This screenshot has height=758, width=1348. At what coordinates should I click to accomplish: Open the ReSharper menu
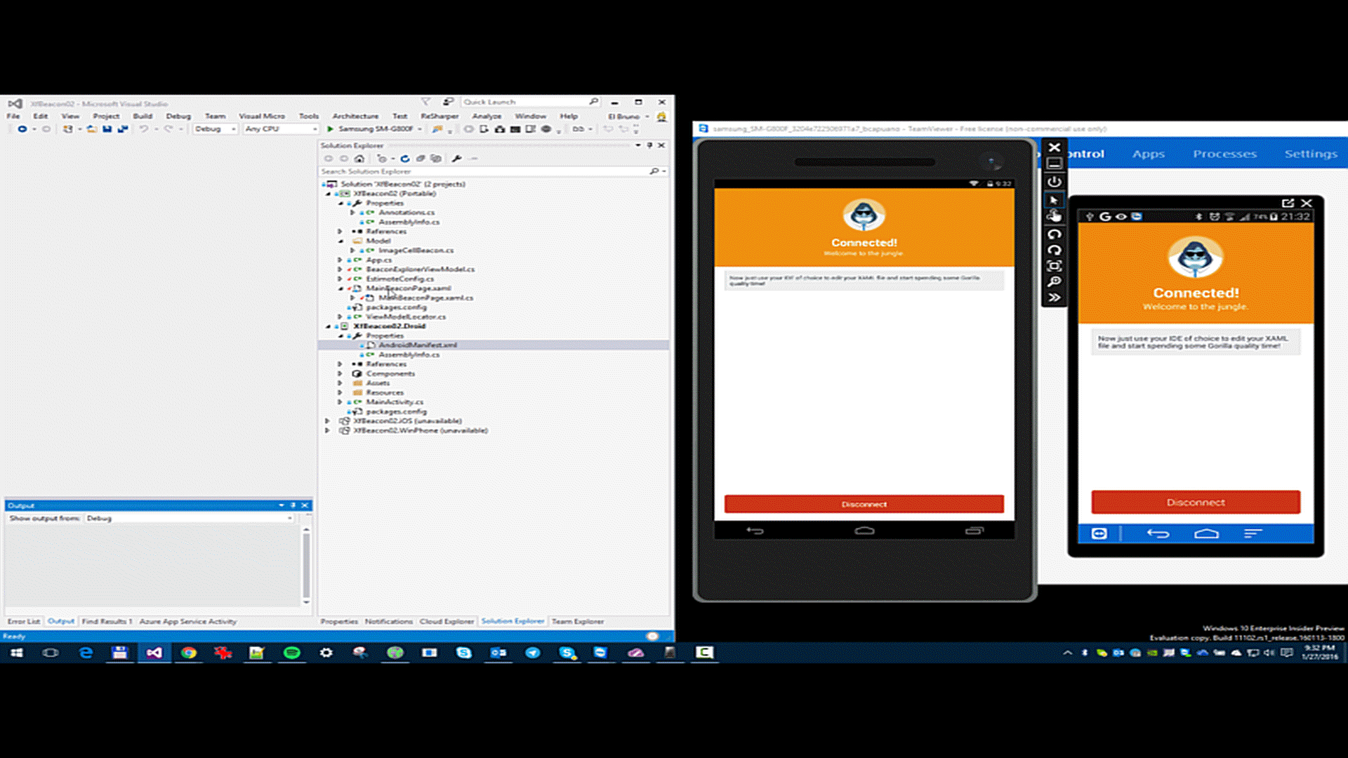[439, 117]
